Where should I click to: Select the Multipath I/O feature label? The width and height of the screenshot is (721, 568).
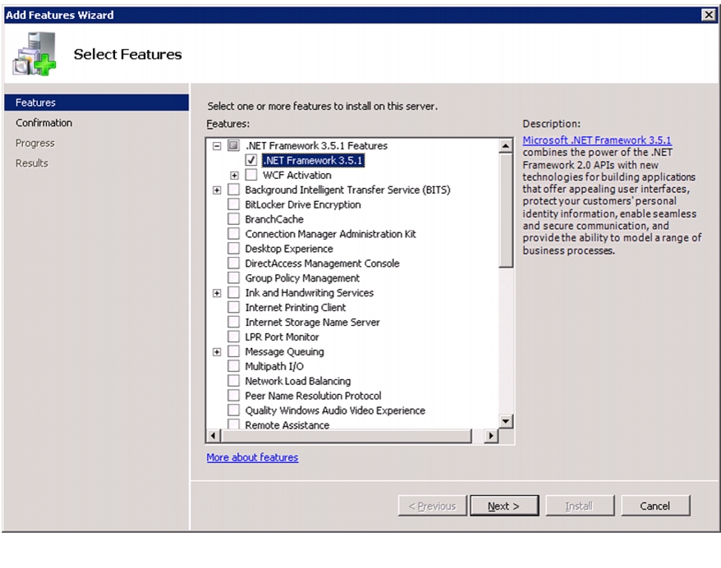coord(274,366)
